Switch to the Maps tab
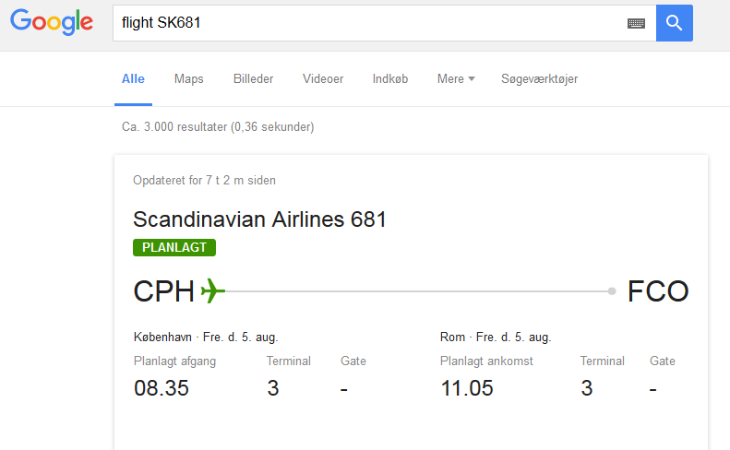This screenshot has width=730, height=450. pos(189,79)
